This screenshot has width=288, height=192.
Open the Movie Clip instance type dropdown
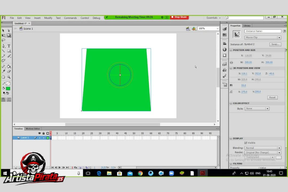(x=263, y=38)
